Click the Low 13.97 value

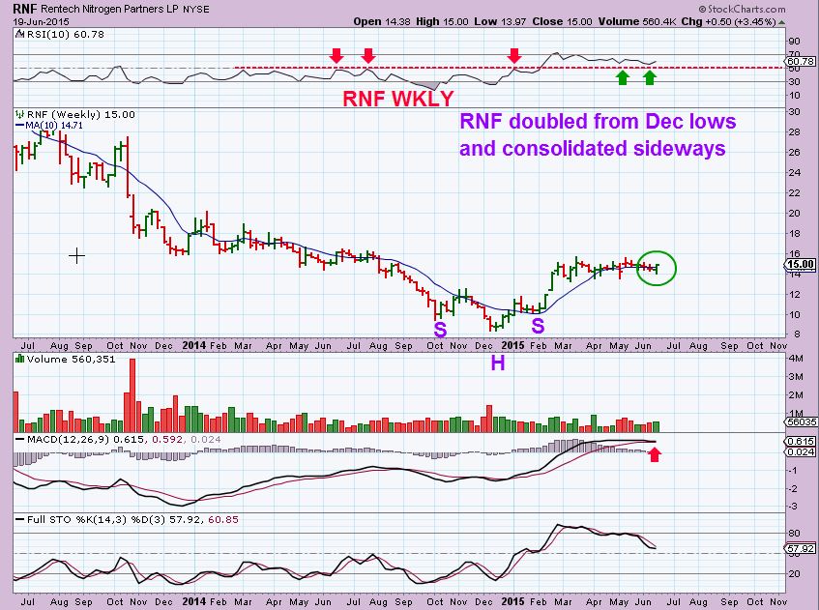click(501, 22)
